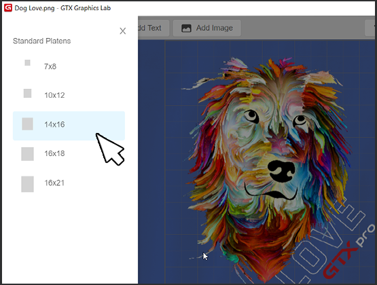Select the 16x18 platen thumbnail icon
The width and height of the screenshot is (377, 285).
click(27, 154)
